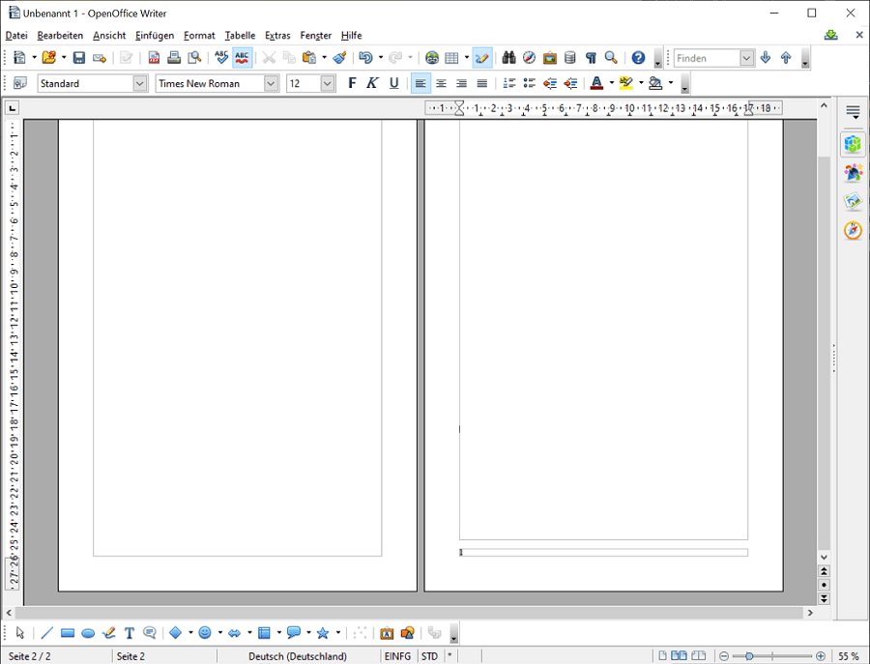Expand Undo history dropdown arrow

coord(381,58)
